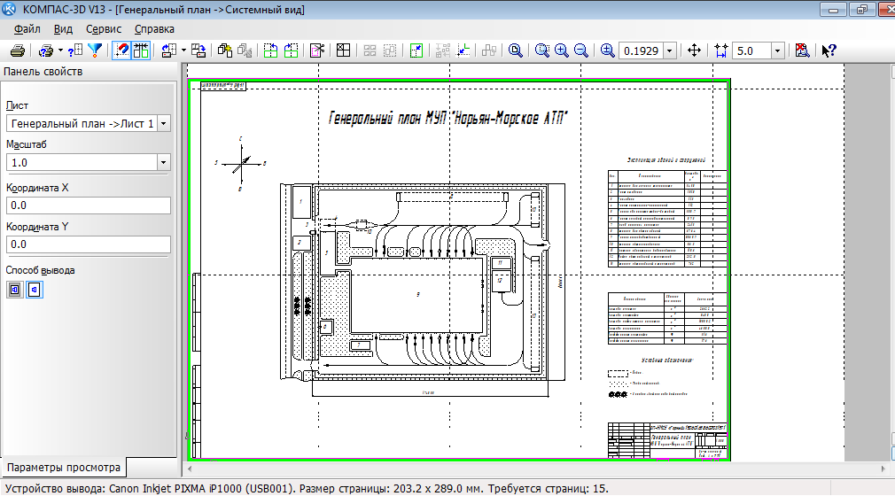Click the funnel filter icon
This screenshot has width=895, height=496.
95,50
